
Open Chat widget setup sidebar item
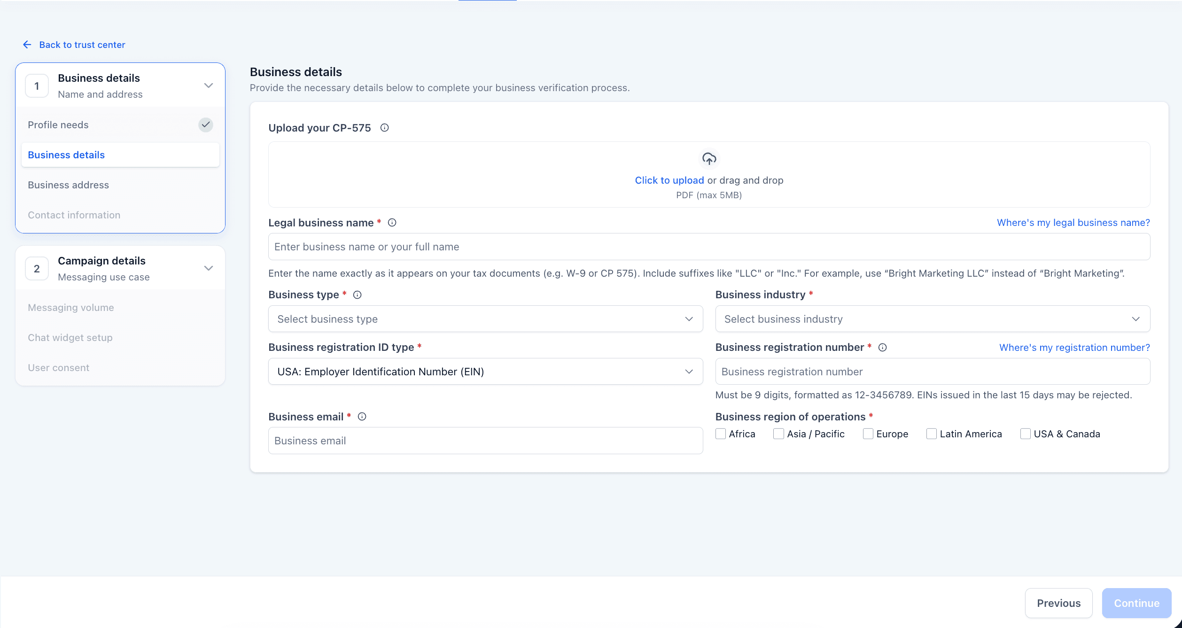click(x=120, y=338)
